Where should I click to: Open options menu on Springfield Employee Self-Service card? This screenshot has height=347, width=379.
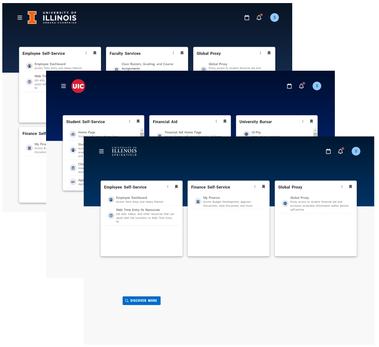coord(168,187)
